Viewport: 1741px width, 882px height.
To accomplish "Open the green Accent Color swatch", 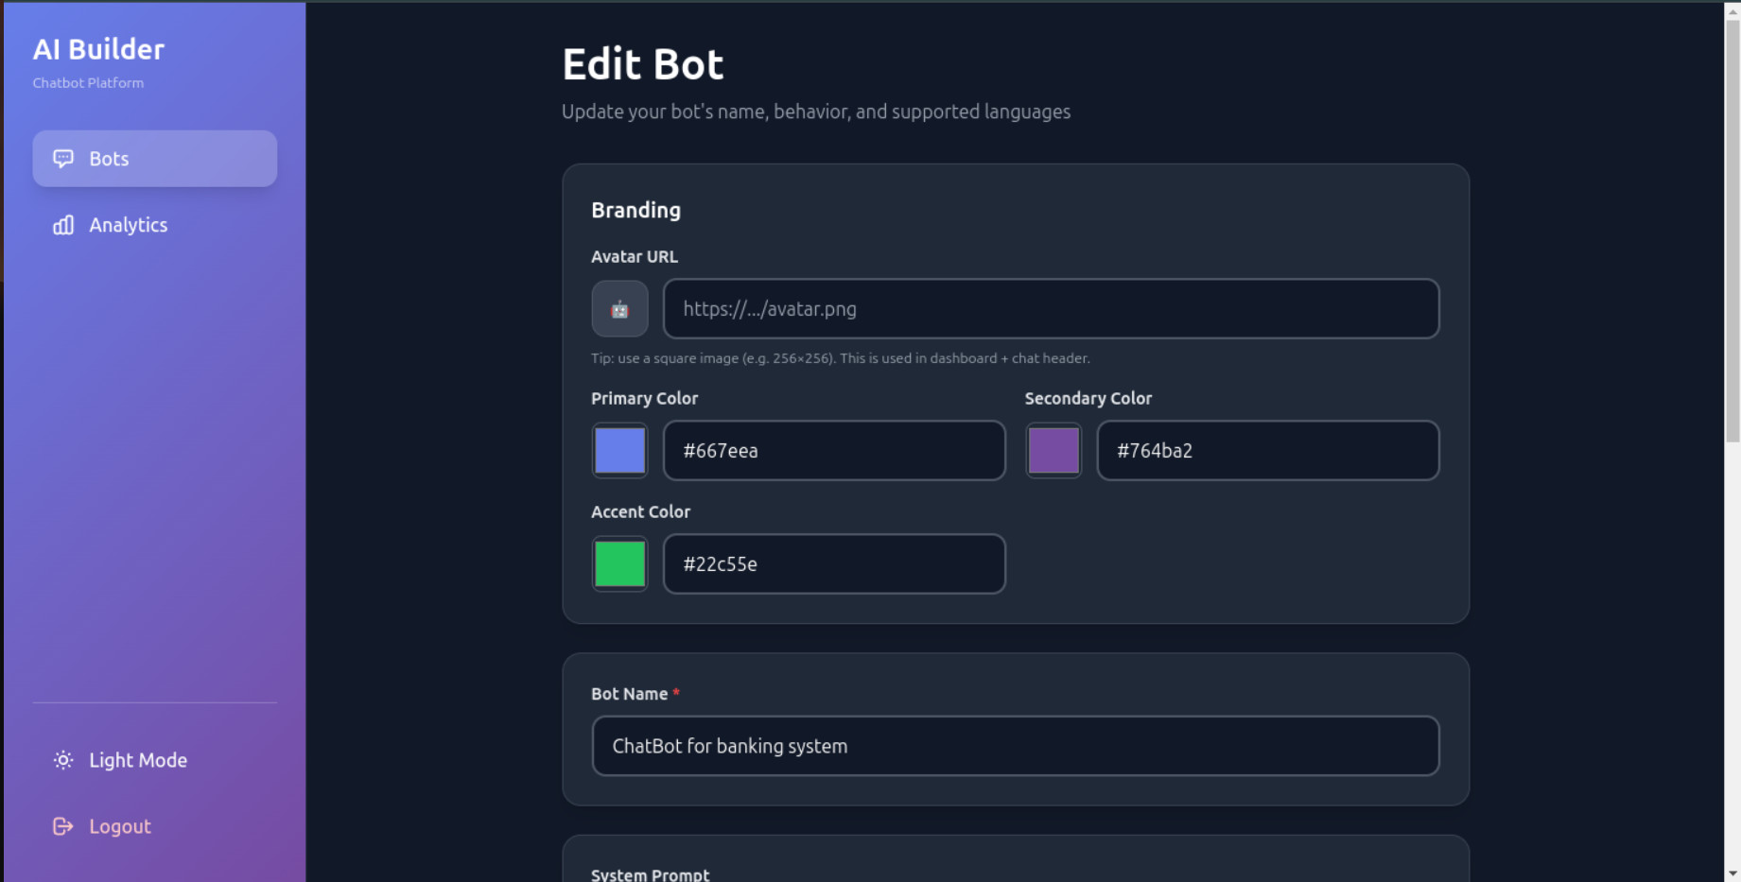I will (x=619, y=564).
